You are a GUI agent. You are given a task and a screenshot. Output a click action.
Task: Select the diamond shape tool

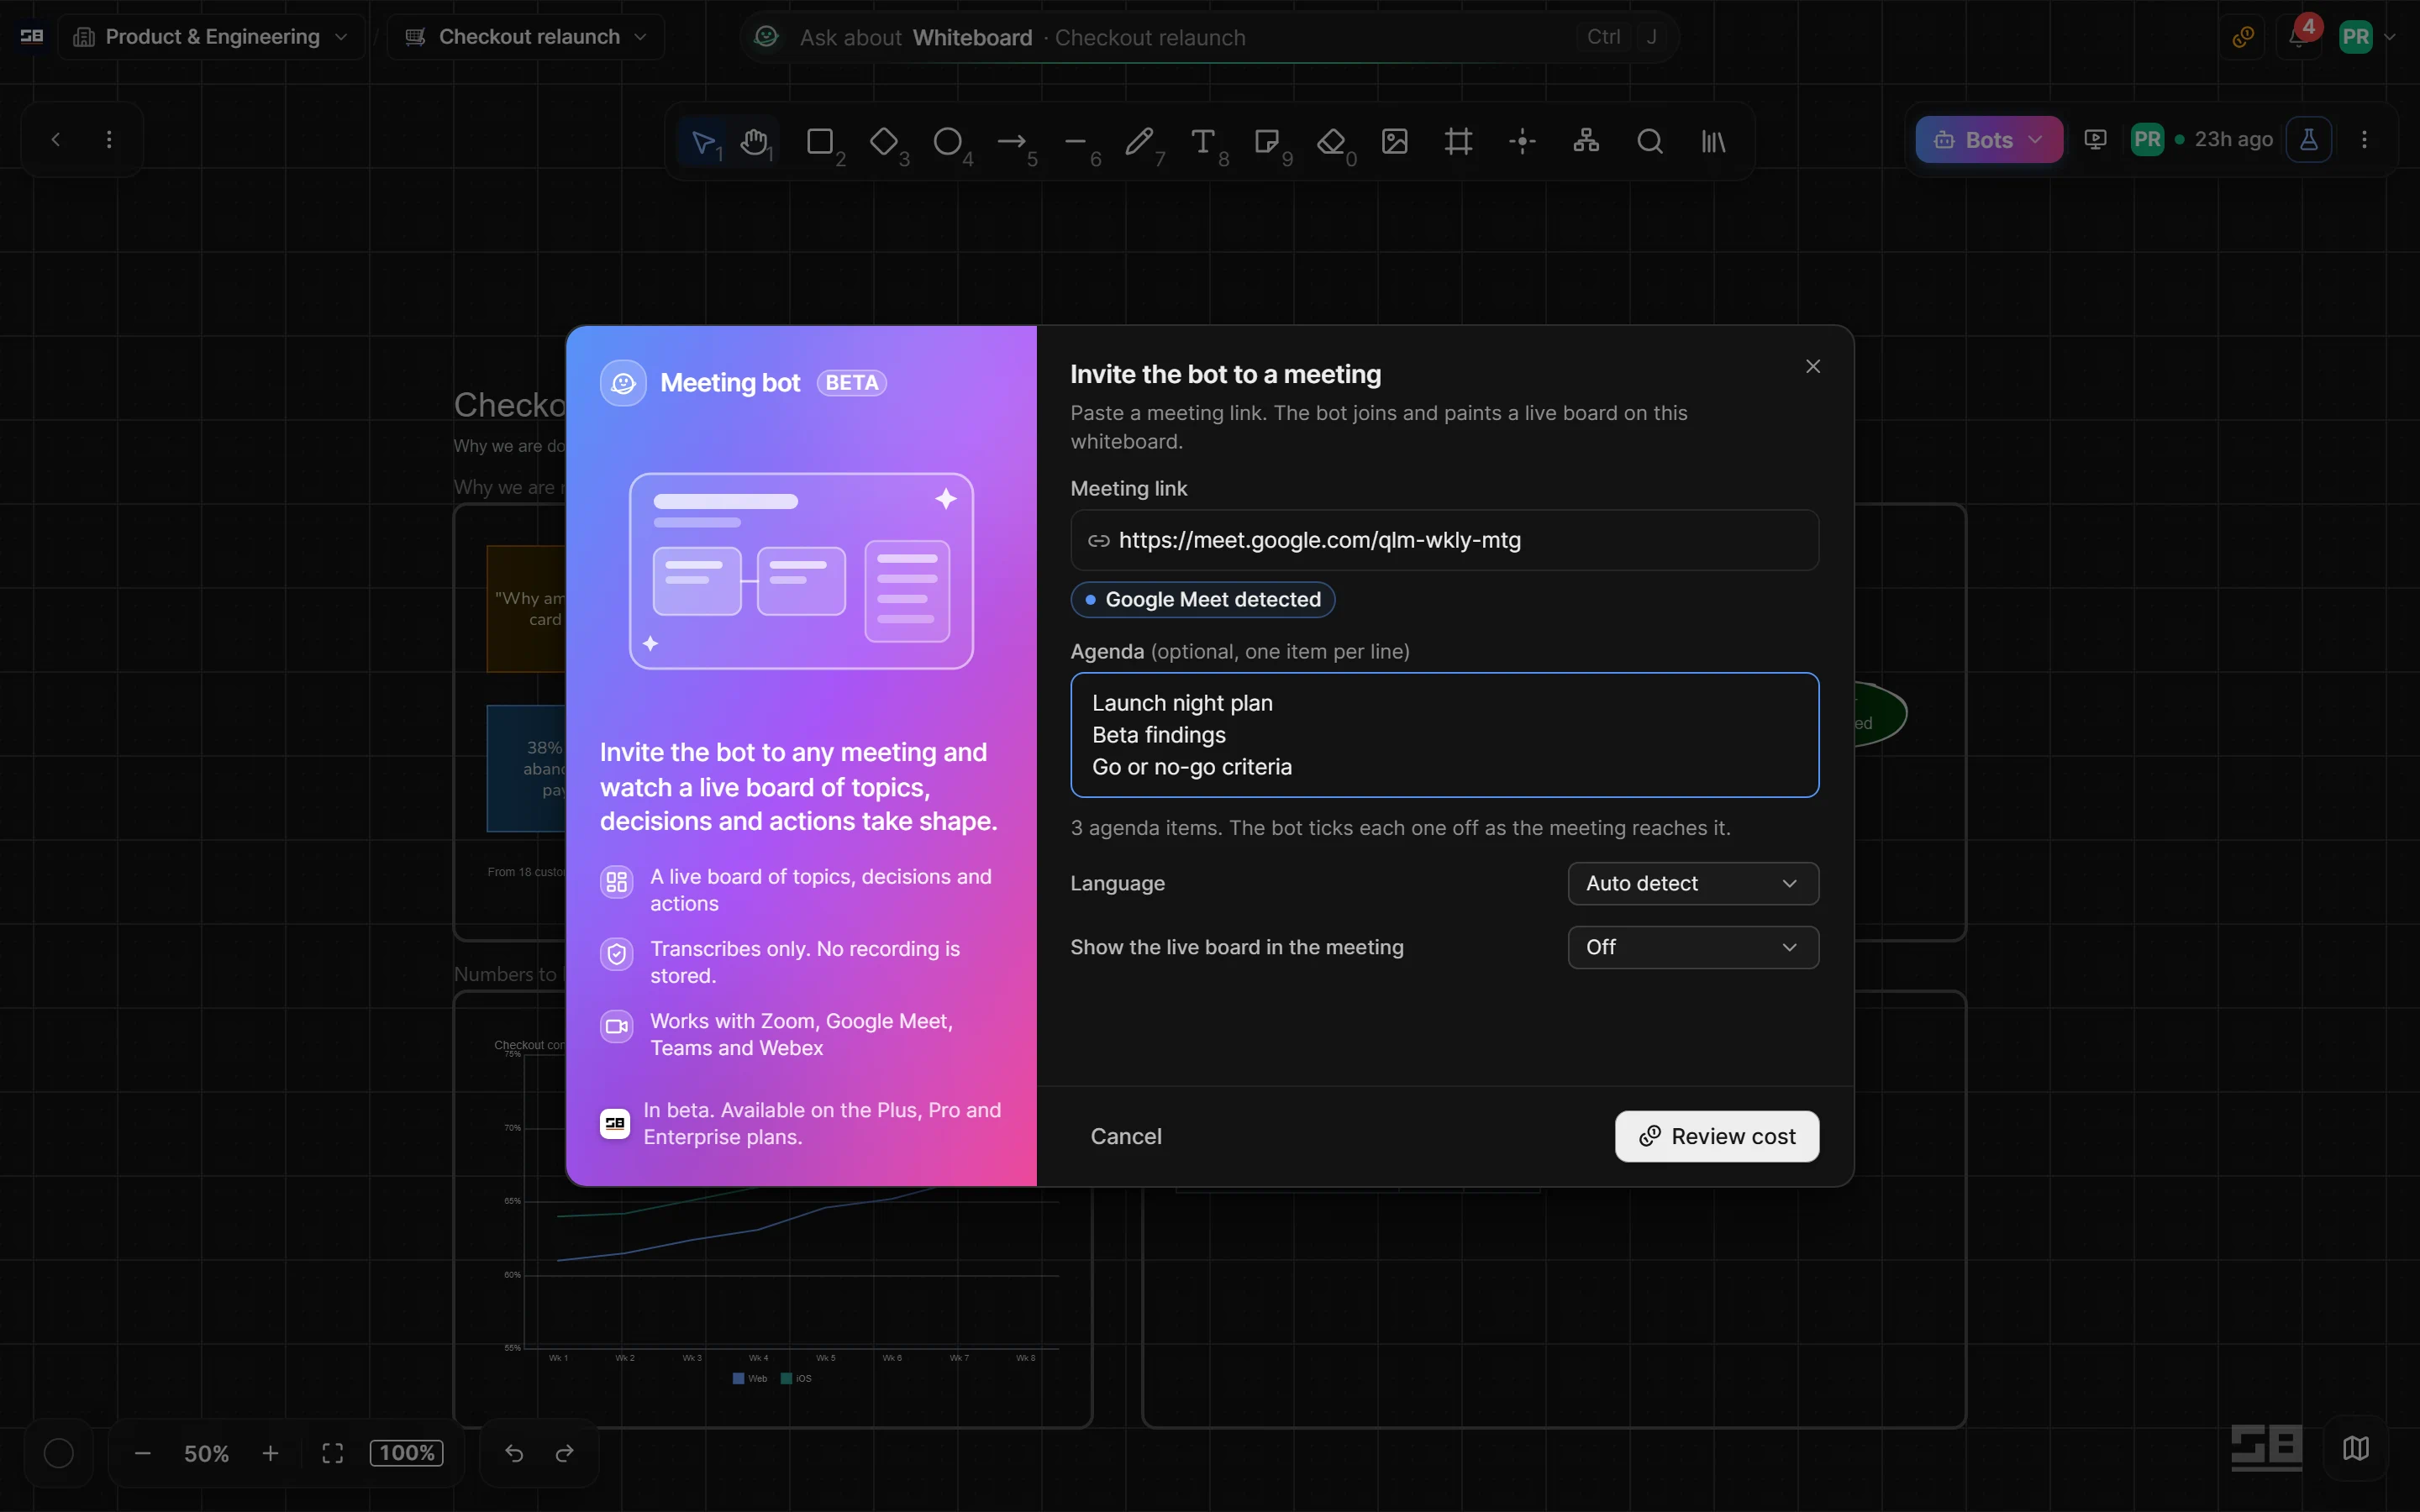point(884,142)
